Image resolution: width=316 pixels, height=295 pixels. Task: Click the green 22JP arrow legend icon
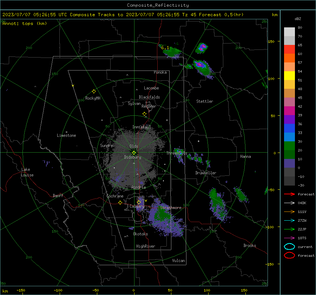click(x=289, y=229)
